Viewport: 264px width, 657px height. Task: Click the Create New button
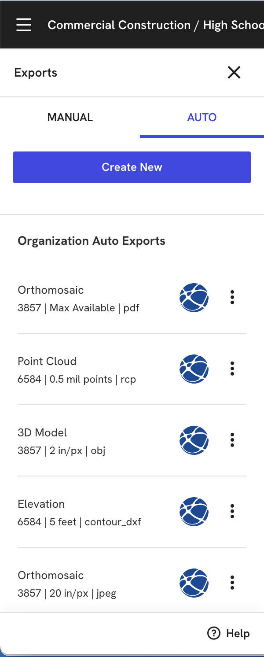tap(132, 167)
